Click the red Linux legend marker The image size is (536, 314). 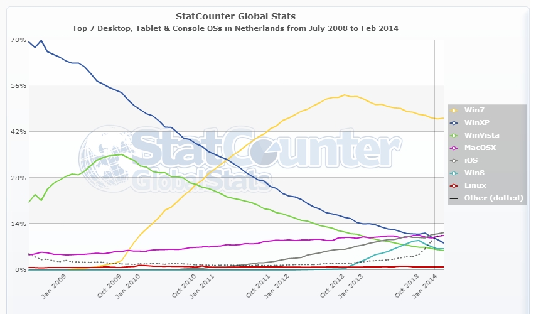pyautogui.click(x=455, y=185)
